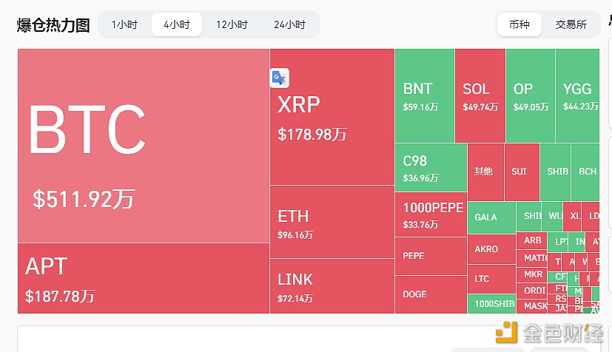This screenshot has width=612, height=352.
Task: Click the 其他 category tile
Action: (485, 172)
